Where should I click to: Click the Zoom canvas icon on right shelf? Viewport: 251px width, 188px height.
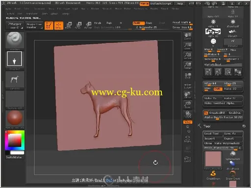(x=188, y=46)
